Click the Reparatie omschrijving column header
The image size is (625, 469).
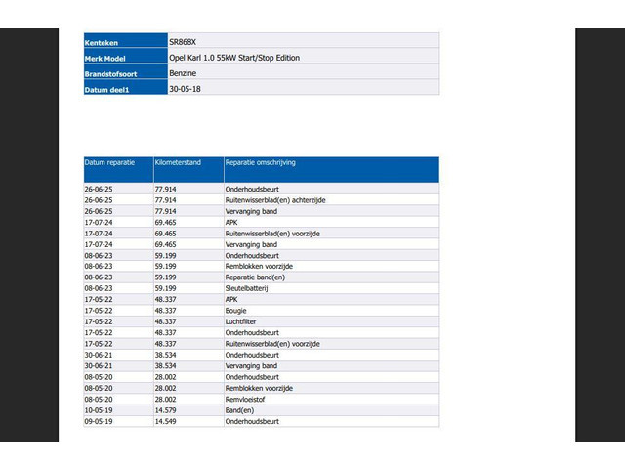tap(261, 162)
